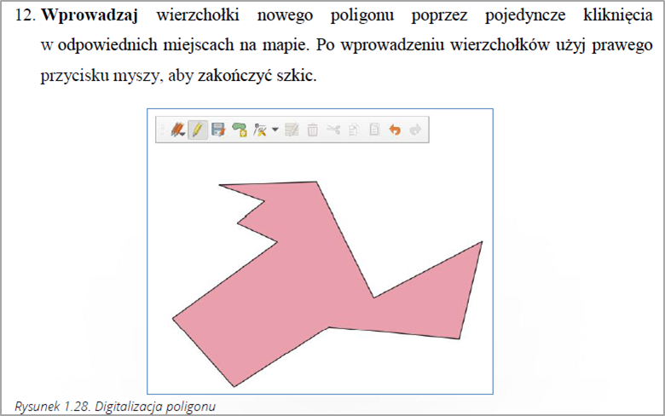
Task: Click the bold word 'Wprowadzaj'
Action: click(90, 15)
